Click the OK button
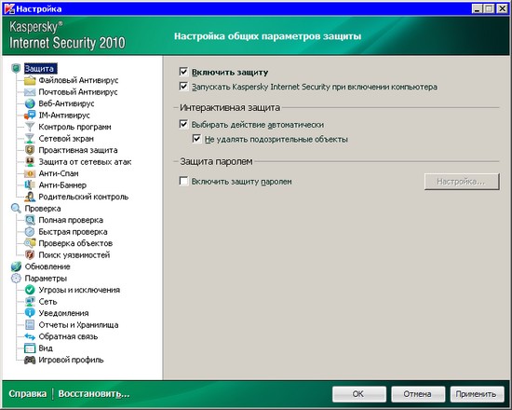512x410 pixels. 359,394
